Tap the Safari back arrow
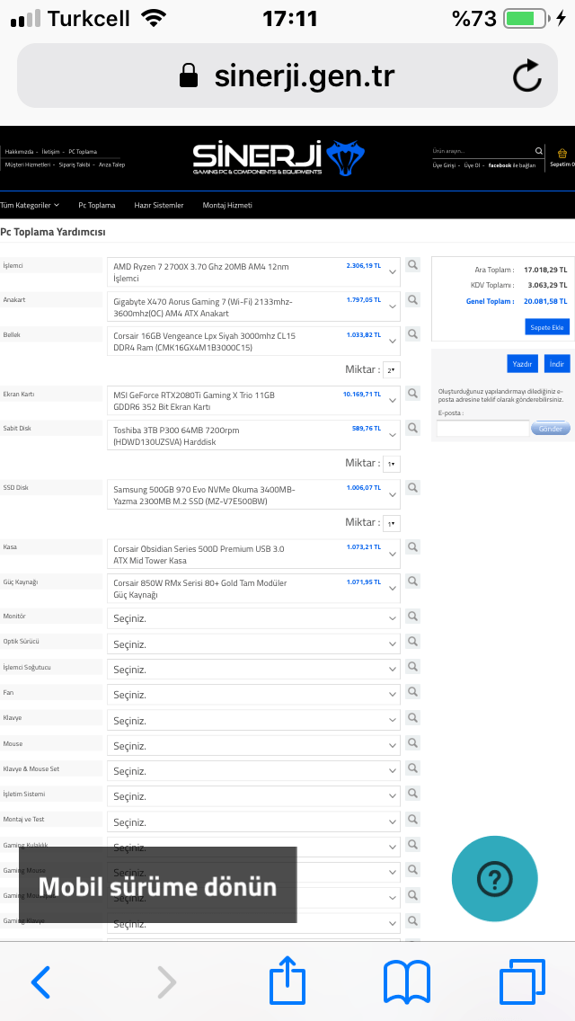 point(40,982)
